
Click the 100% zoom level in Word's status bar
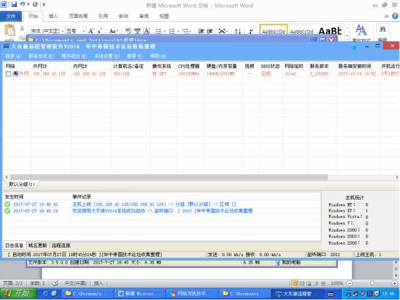coord(337,283)
